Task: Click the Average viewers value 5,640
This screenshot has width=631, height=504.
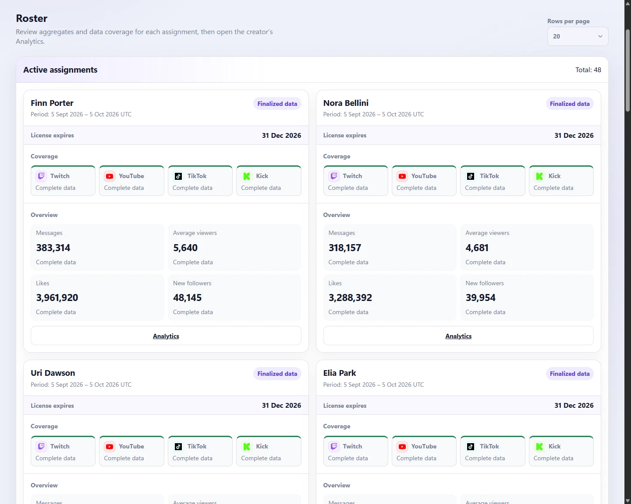Action: [185, 248]
